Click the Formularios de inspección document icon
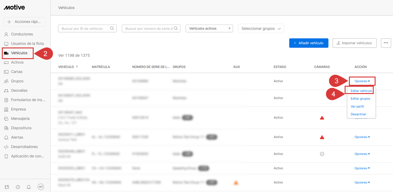Screen dimensions: 393x192 pyautogui.click(x=6, y=100)
